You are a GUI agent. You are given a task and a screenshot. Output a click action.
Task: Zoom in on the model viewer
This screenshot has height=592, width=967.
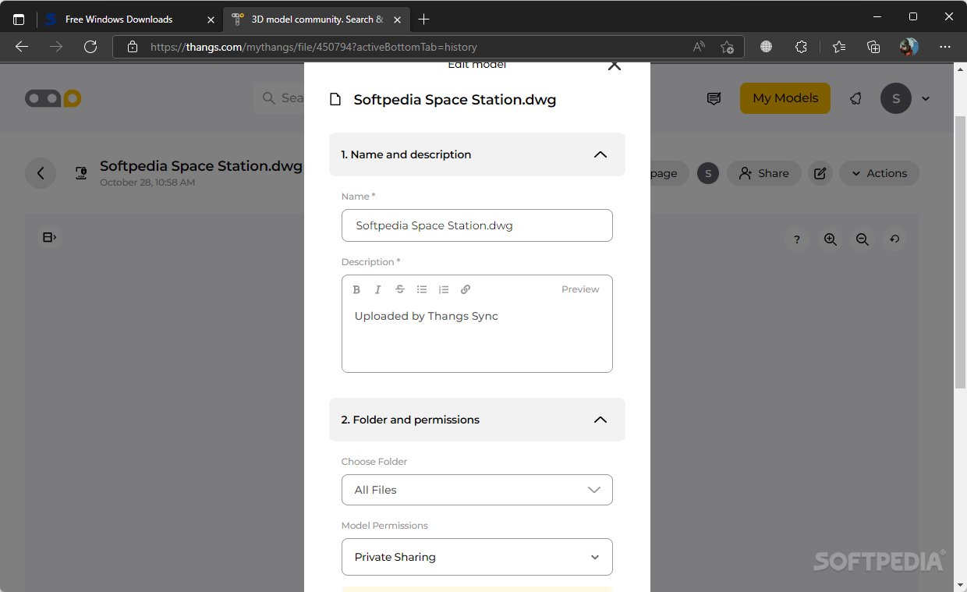click(831, 239)
